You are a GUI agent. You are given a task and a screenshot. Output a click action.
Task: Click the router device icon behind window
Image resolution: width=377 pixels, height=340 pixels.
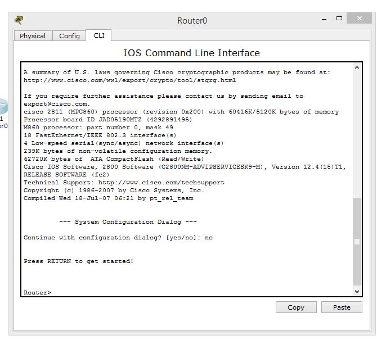[3, 106]
